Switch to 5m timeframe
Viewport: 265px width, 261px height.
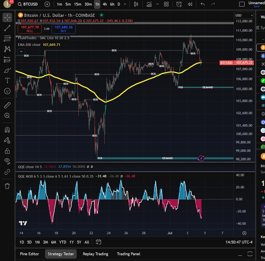click(x=68, y=4)
